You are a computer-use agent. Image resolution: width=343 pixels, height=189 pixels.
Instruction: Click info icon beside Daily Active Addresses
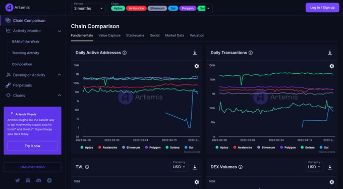pos(125,53)
